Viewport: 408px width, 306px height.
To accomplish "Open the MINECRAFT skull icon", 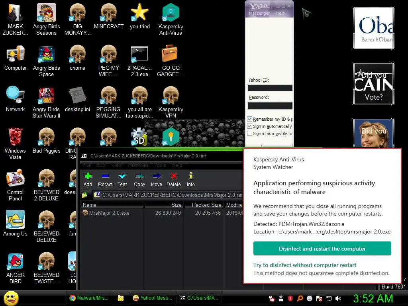I will click(108, 16).
